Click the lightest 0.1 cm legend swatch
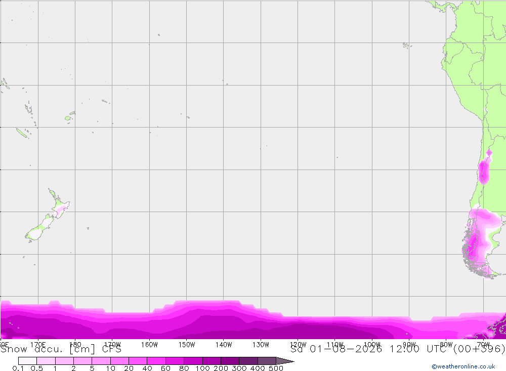 [27, 361]
